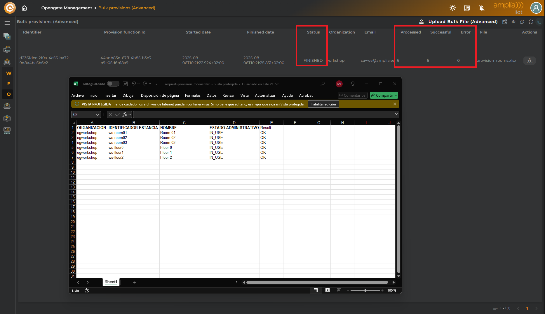This screenshot has height=314, width=545.
Task: Click Excel save disk icon
Action: click(125, 84)
